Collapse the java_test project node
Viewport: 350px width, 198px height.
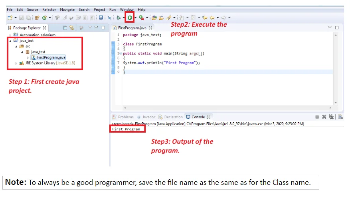[x=10, y=41]
